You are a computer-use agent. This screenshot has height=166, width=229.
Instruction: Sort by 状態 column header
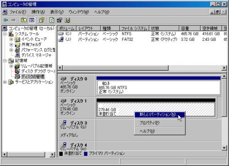point(164,28)
